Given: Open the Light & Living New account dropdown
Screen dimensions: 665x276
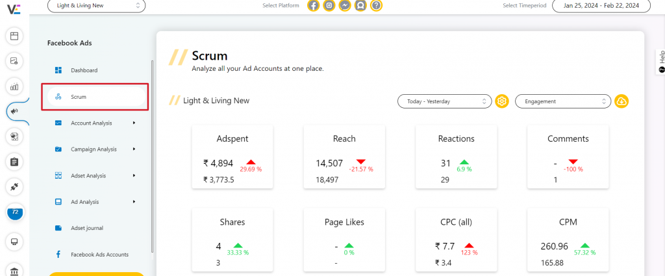Looking at the screenshot, I should 96,6.
